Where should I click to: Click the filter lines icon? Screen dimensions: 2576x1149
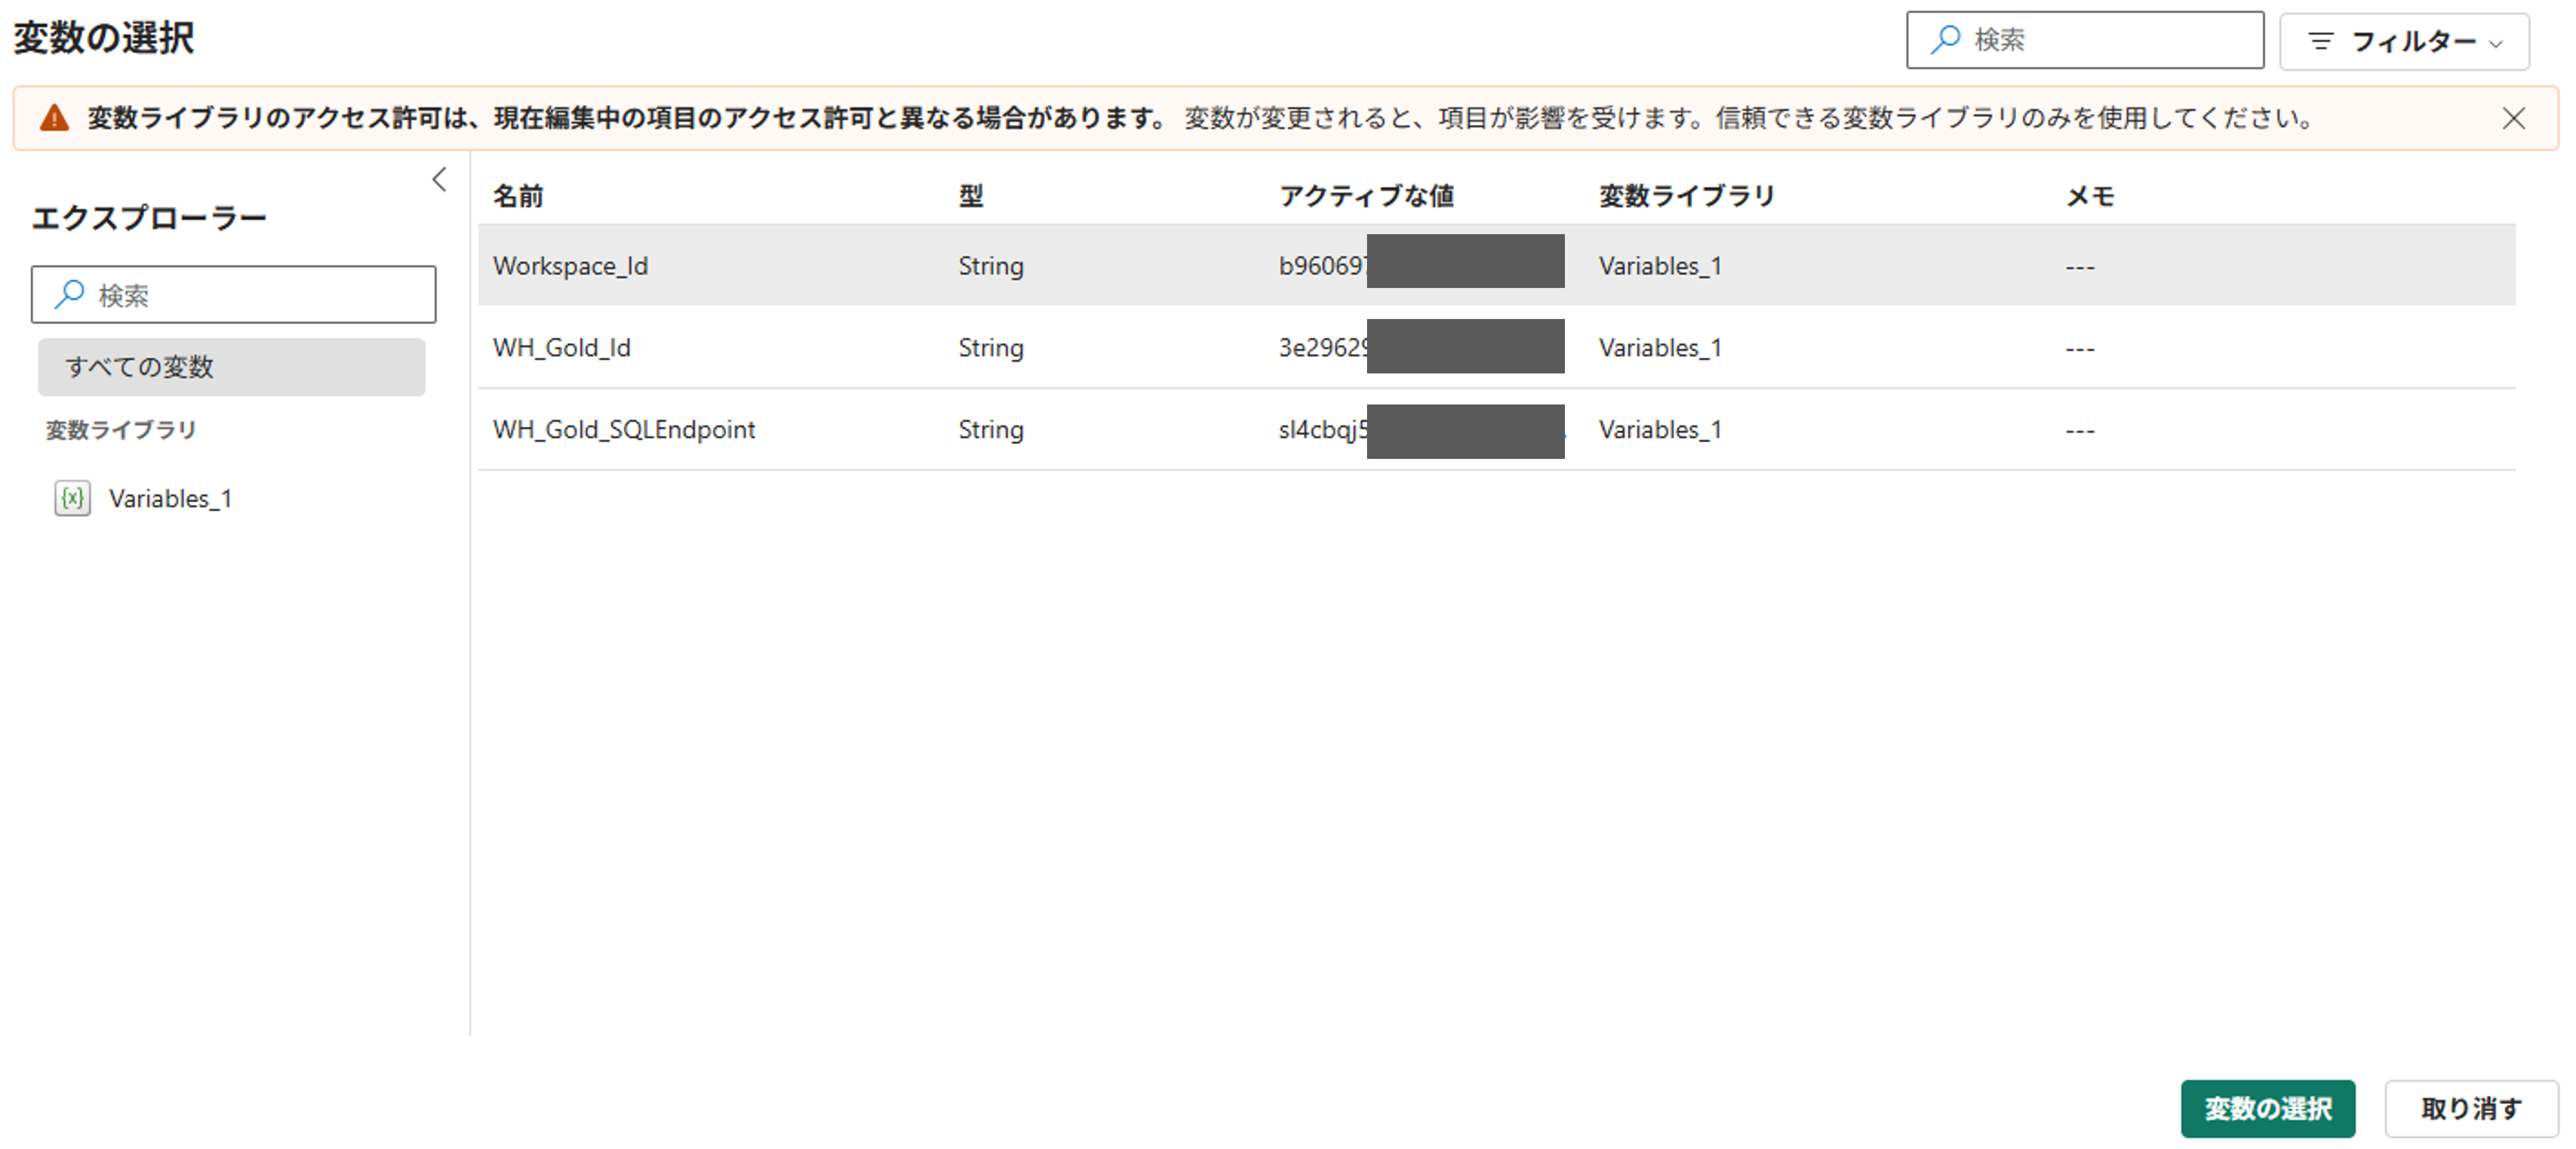click(2320, 41)
